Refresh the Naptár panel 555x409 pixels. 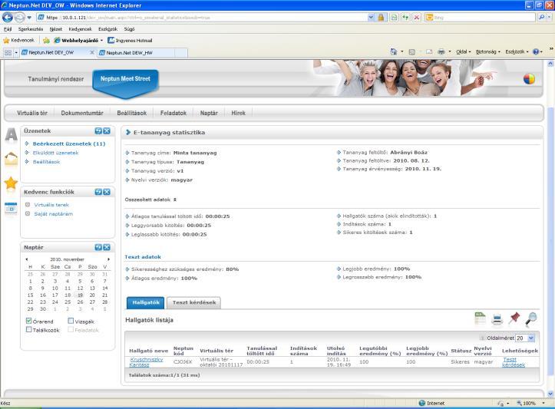click(x=98, y=247)
